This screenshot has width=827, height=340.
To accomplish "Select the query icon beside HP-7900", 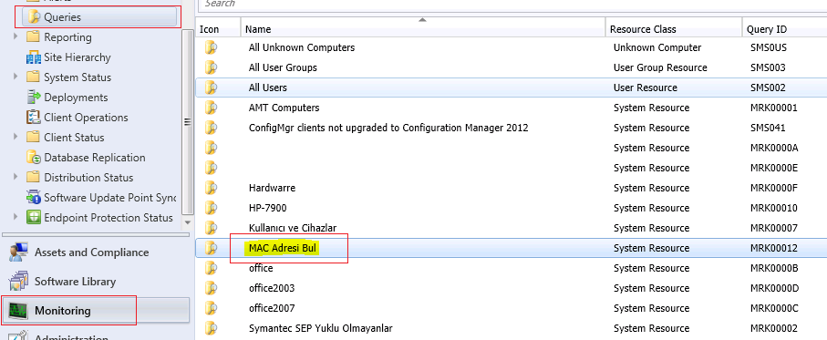I will (x=211, y=208).
